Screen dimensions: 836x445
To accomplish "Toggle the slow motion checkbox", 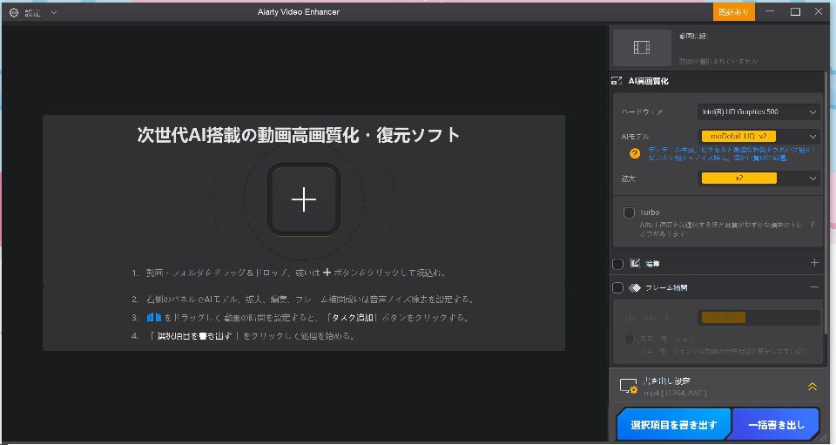I will (629, 339).
